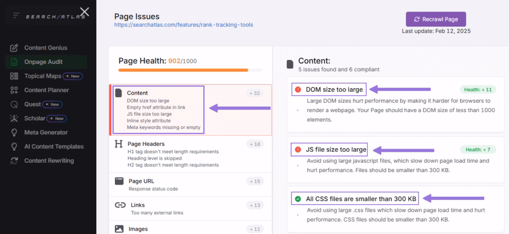Screen dimensions: 509x234
Task: Click the red DOM size error icon
Action: 298,90
